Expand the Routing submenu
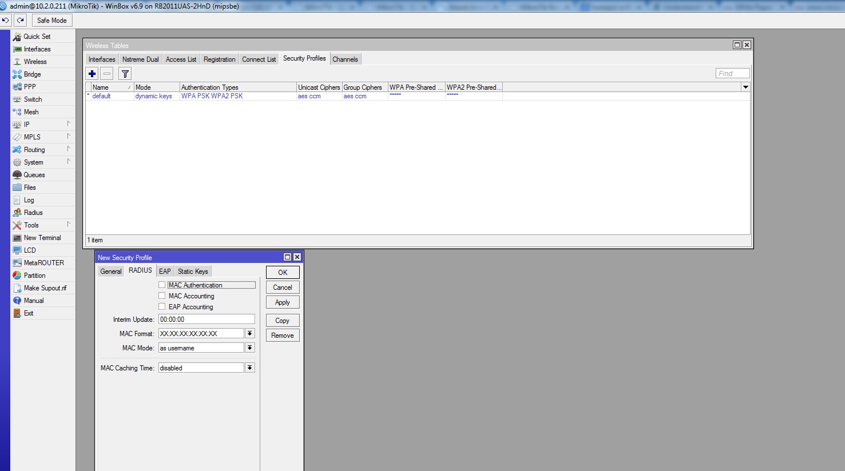The image size is (845, 471). click(69, 149)
